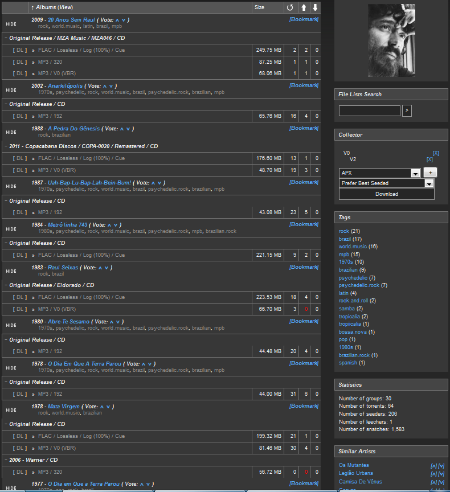
Task: Upvote 1978 O Dia Em Que A Terra Parou
Action: tap(144, 364)
